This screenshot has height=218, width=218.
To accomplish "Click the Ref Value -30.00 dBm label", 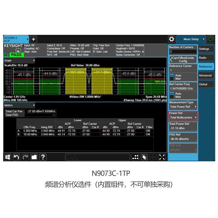I will click(85, 65).
